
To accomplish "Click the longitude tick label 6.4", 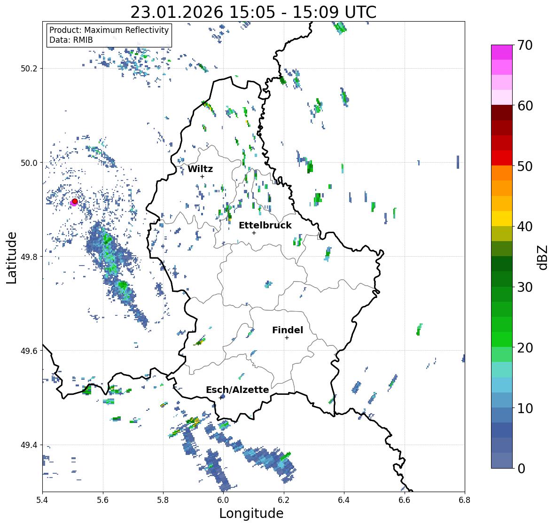I will pyautogui.click(x=344, y=500).
